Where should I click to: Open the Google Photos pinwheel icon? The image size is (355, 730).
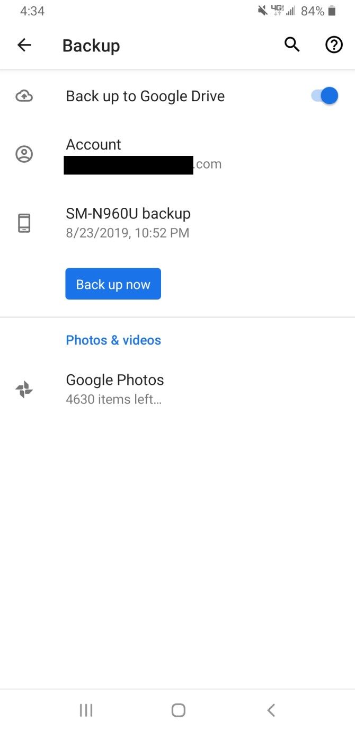(24, 389)
